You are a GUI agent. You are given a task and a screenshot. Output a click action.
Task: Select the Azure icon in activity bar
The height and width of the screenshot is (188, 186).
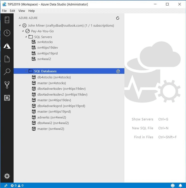click(x=7, y=46)
